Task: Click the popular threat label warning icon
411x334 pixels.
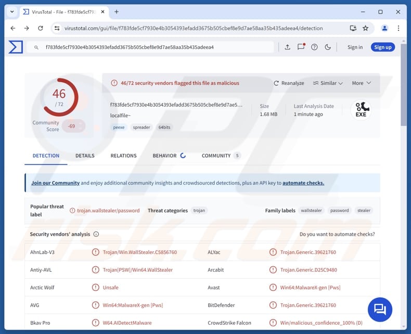Action: click(72, 211)
